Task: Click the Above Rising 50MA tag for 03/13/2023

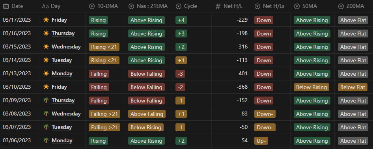Action: pos(312,74)
